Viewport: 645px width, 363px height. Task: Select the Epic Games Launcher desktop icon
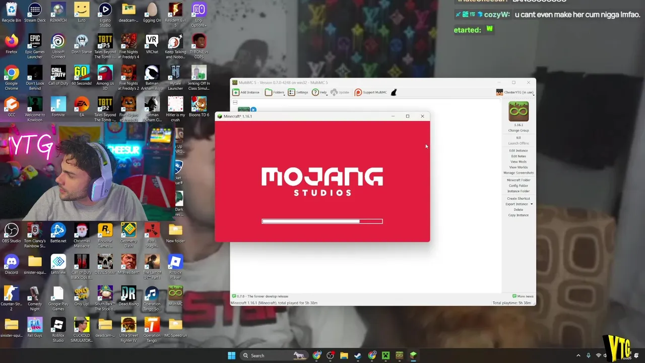pyautogui.click(x=35, y=46)
